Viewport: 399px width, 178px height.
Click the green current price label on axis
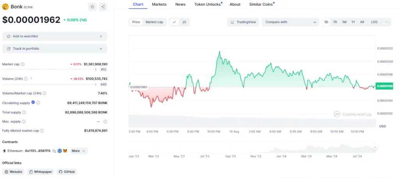tap(384, 86)
